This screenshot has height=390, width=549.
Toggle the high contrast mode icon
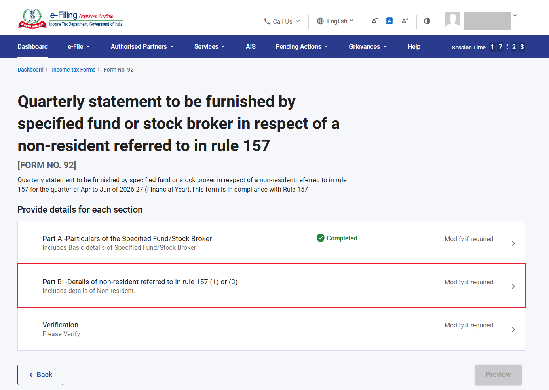(x=427, y=21)
